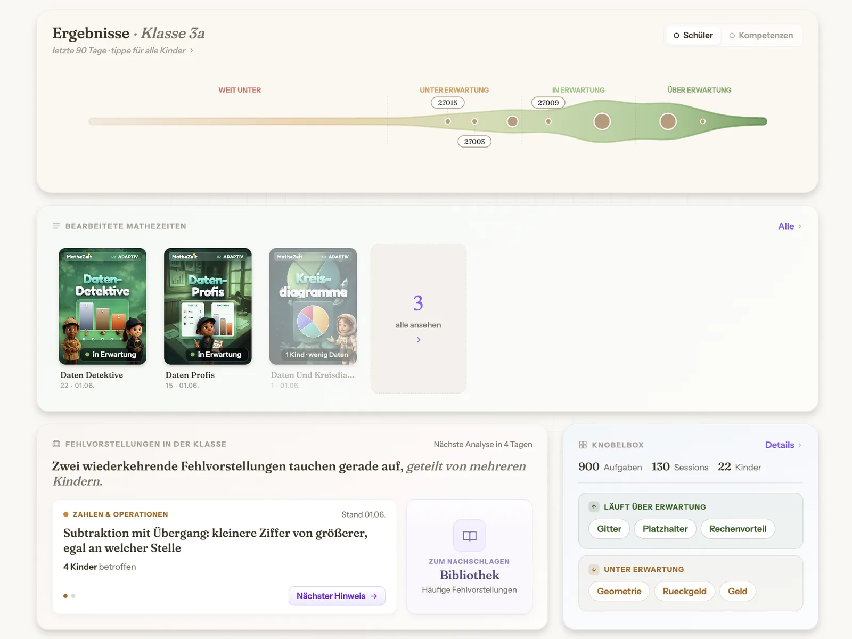Select the 'Geld' chip
This screenshot has height=639, width=852.
pyautogui.click(x=738, y=591)
